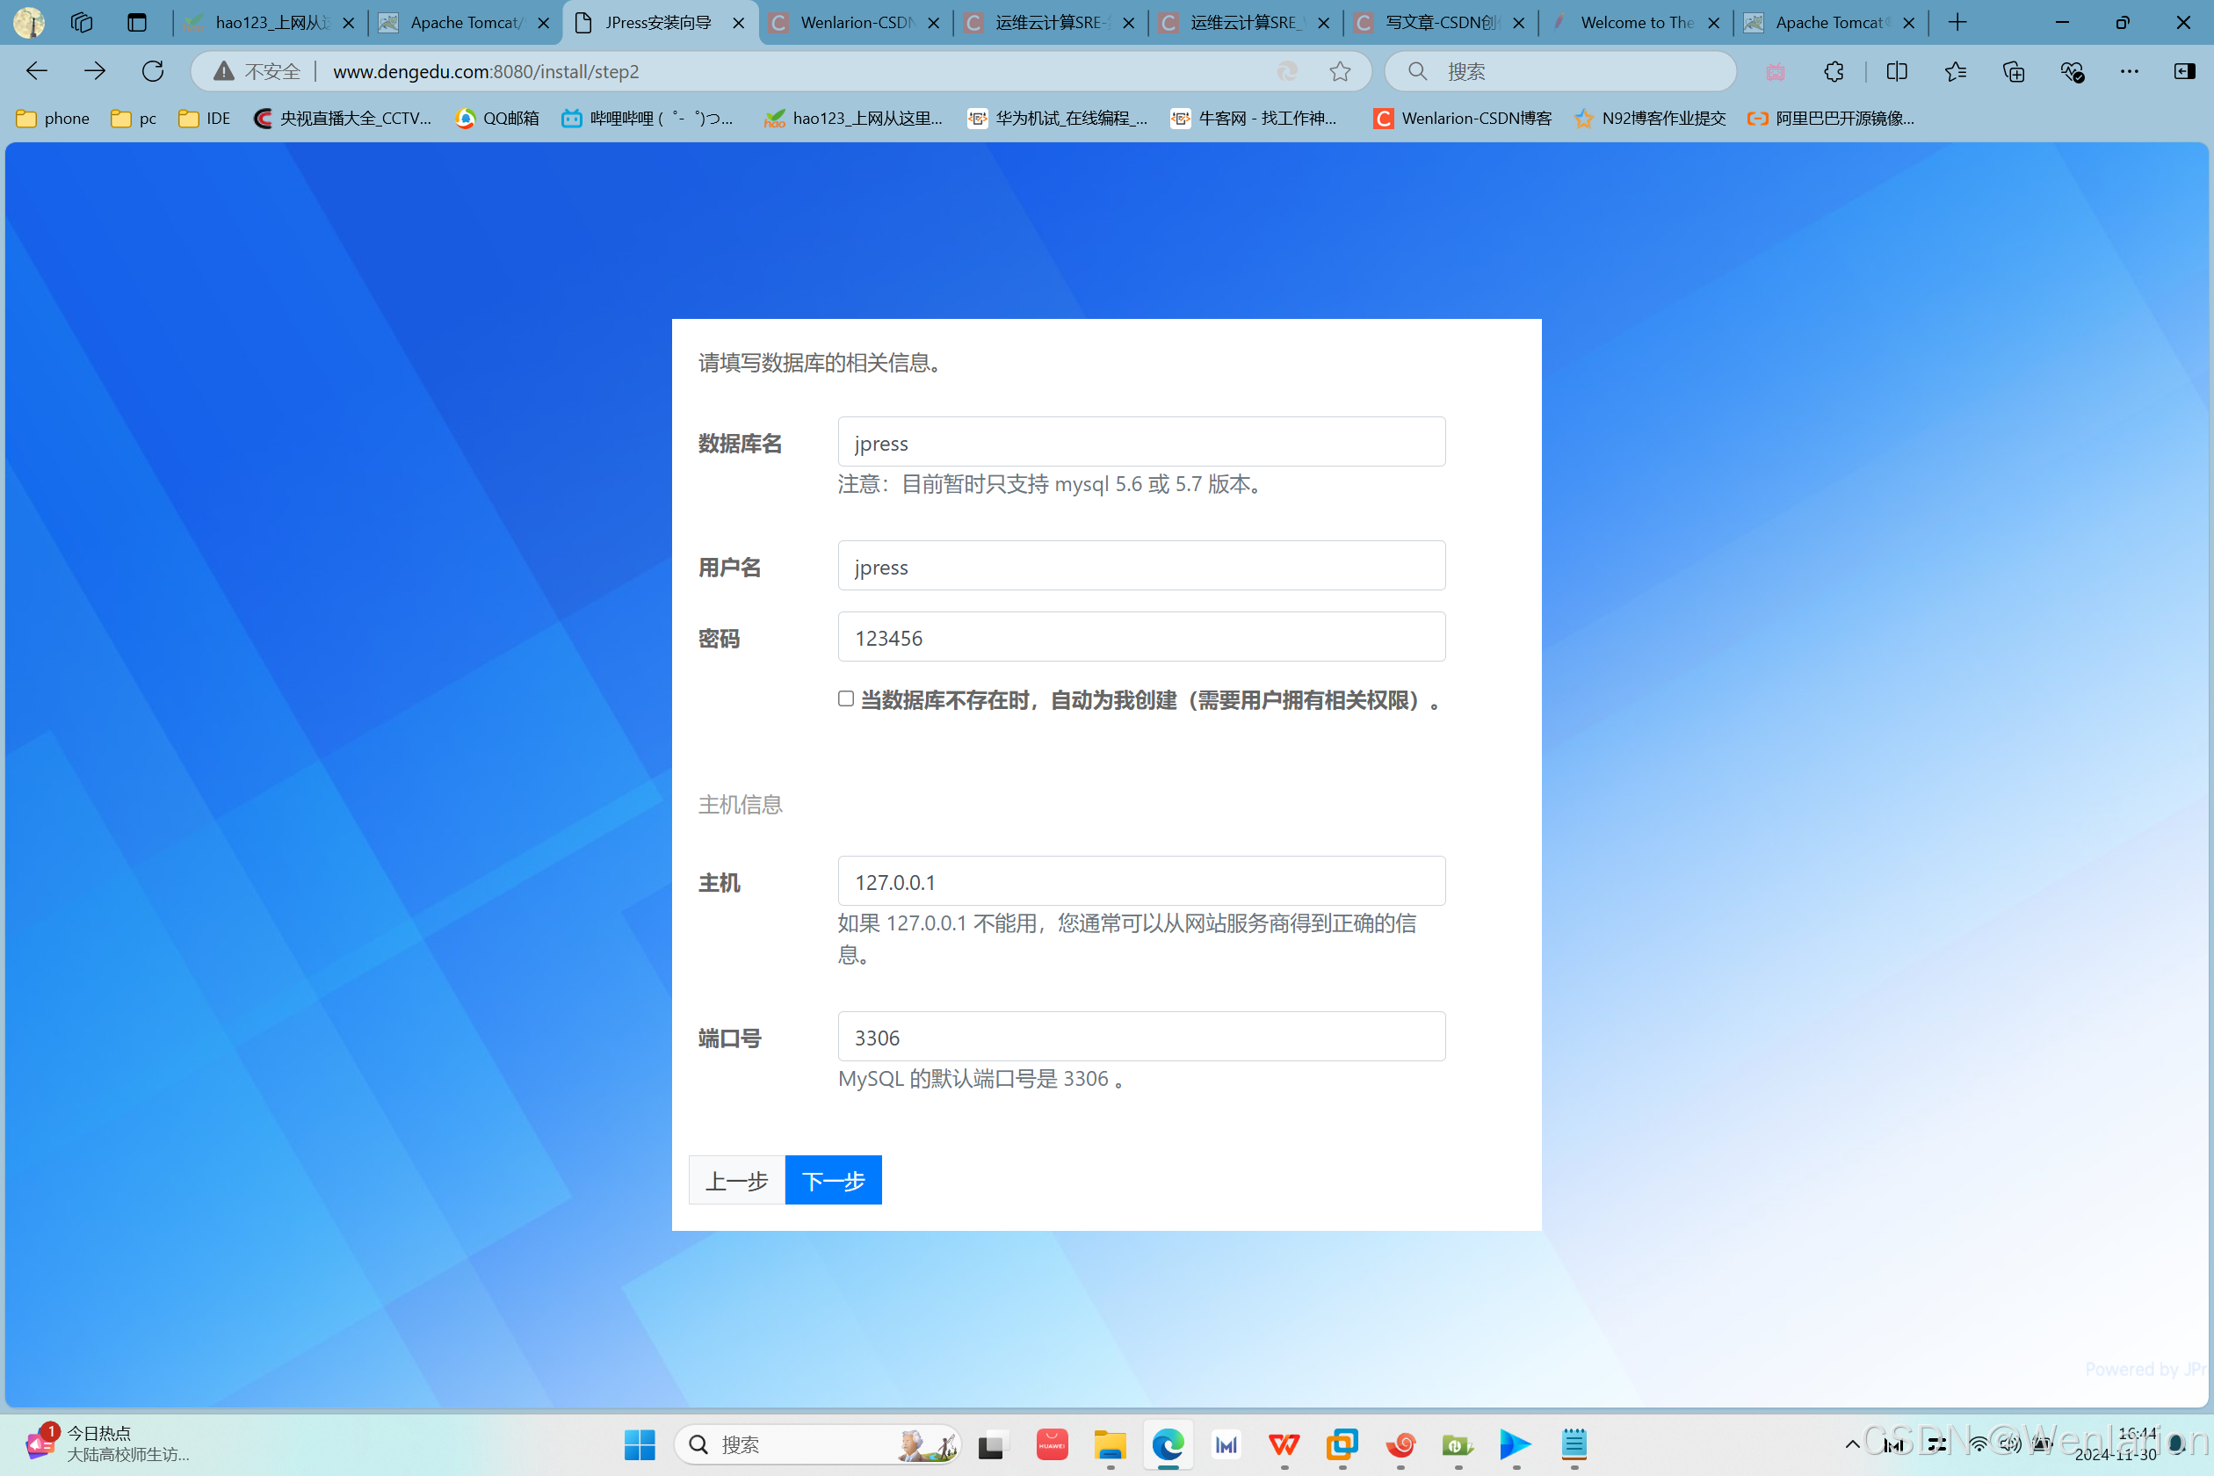This screenshot has width=2214, height=1476.
Task: Open the Windows Start menu
Action: 640,1444
